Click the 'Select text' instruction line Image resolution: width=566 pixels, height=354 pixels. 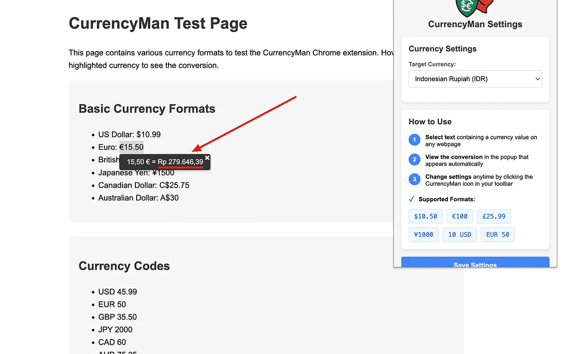click(x=481, y=141)
